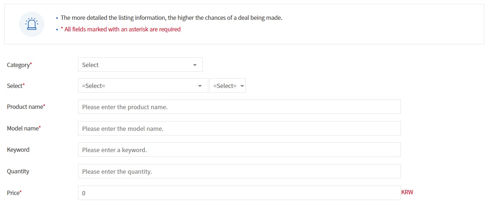
Task: Click the Model name label
Action: [23, 128]
